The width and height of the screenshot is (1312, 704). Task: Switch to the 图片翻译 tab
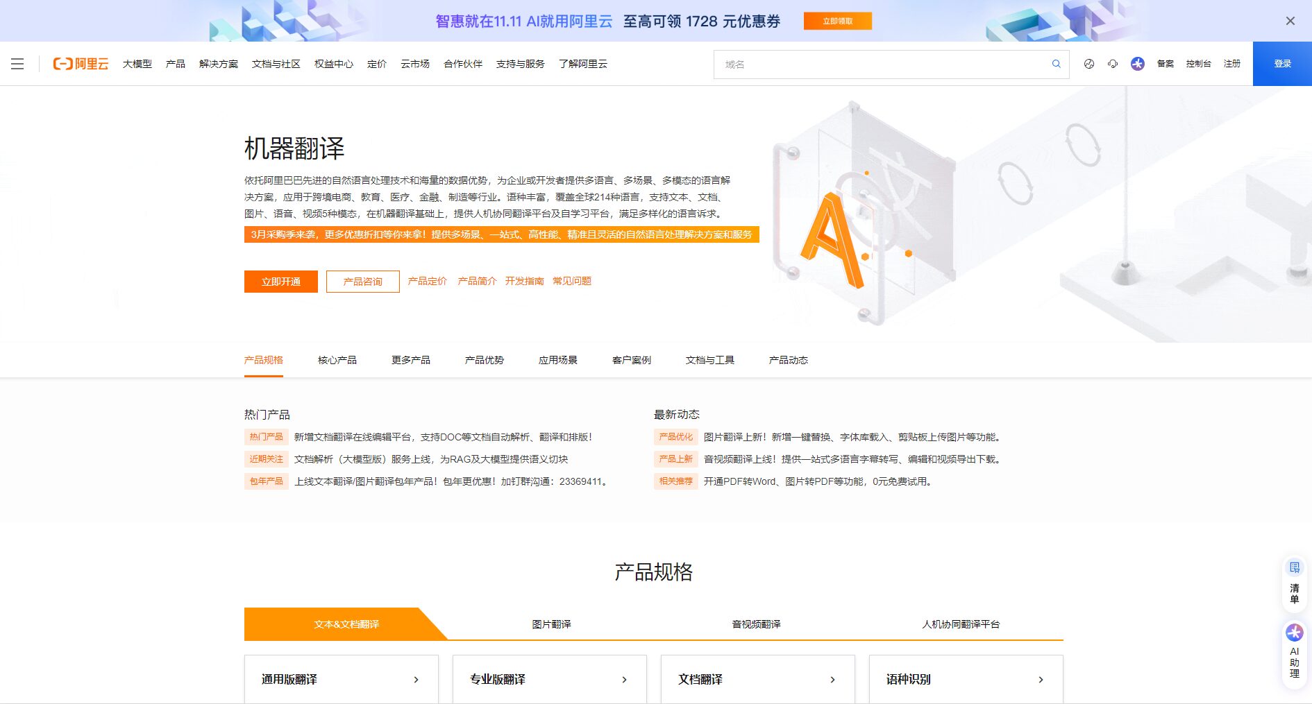click(x=552, y=624)
